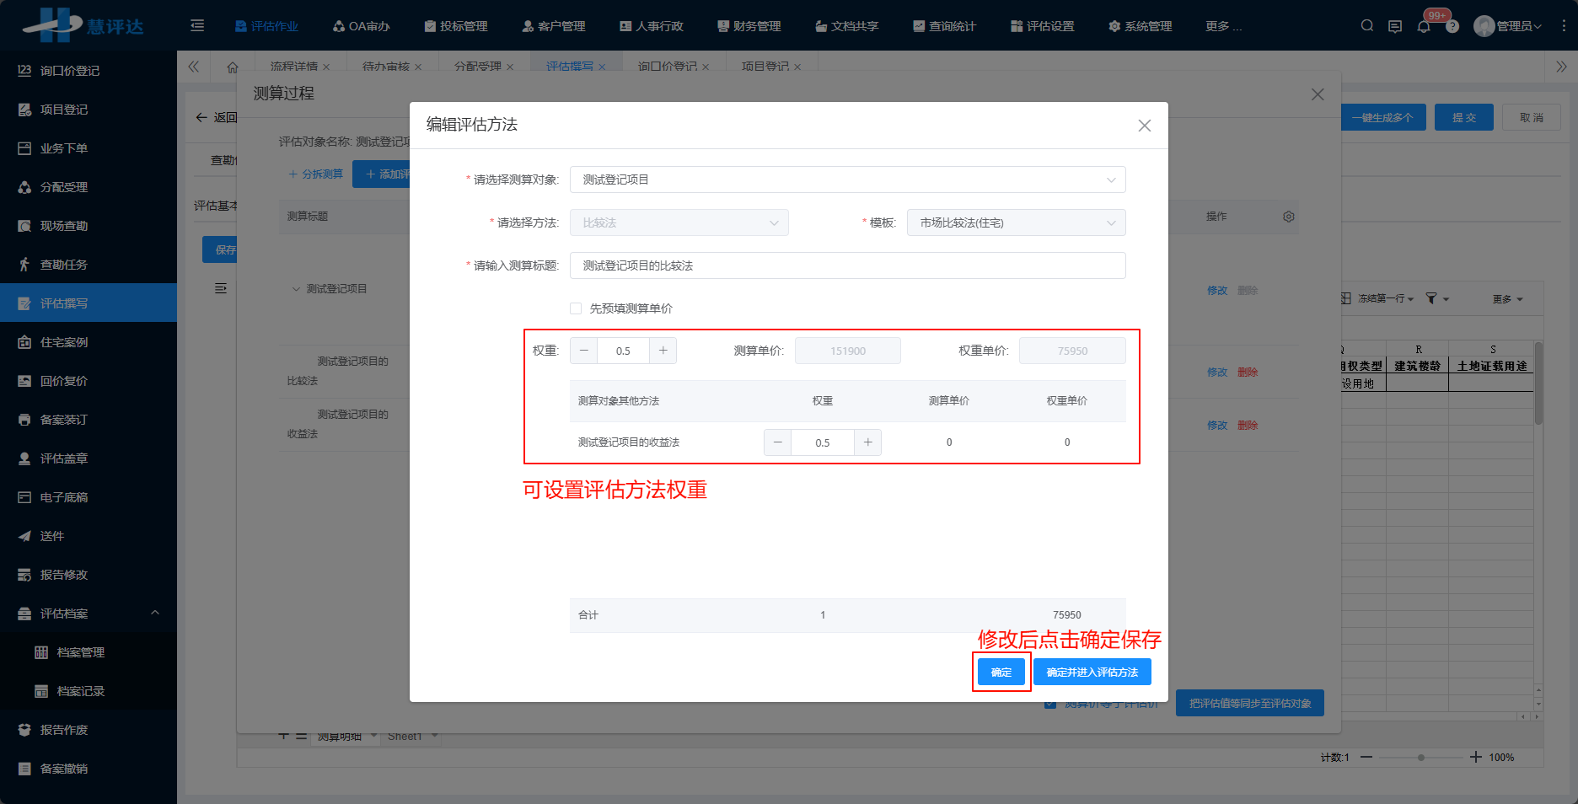This screenshot has height=804, width=1578.
Task: Open column settings gear in the 操作 column
Action: (1288, 217)
